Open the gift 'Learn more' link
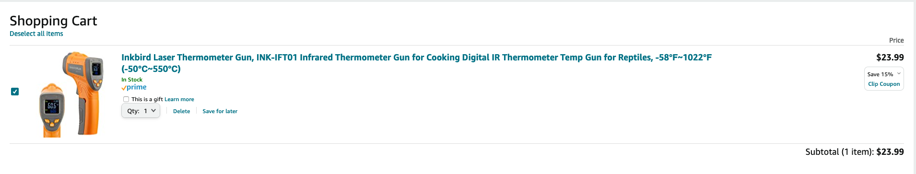This screenshot has width=916, height=174. 179,99
